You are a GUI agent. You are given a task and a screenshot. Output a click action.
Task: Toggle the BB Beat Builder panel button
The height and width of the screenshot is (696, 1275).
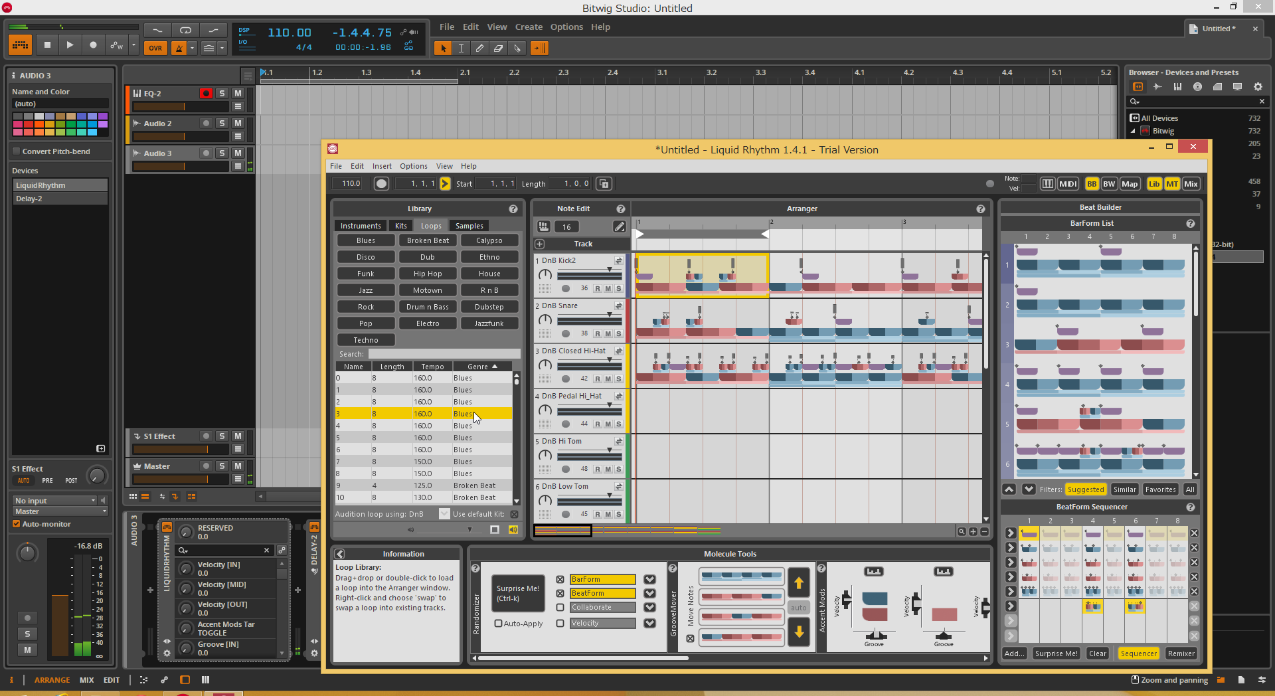tap(1092, 184)
